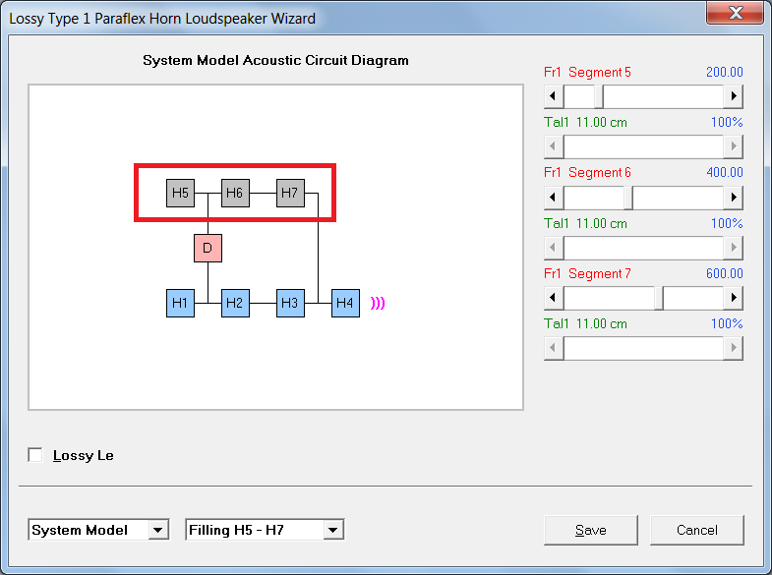Increase Fr1 Segment 7 with right arrow
Viewport: 772px width, 575px height.
[x=733, y=298]
